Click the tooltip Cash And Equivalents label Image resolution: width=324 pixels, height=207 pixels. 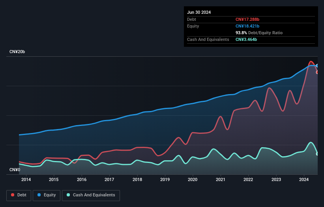pyautogui.click(x=208, y=39)
